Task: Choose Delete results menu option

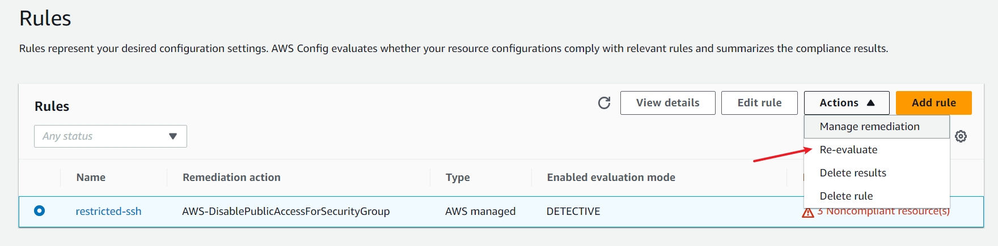Action: point(852,173)
